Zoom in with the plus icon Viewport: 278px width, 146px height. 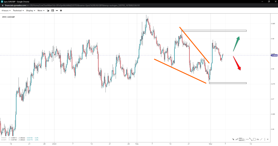[61, 11]
